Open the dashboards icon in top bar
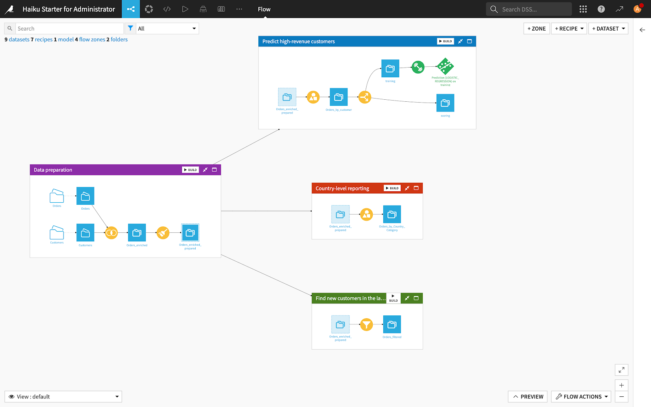This screenshot has width=651, height=407. [221, 9]
